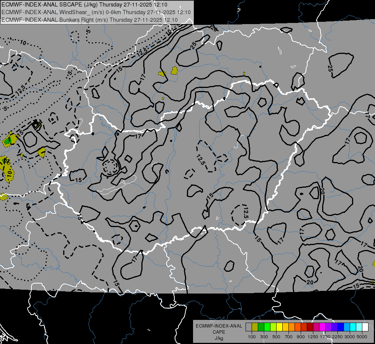Click the cyan legend swatch
This screenshot has width=375, height=344.
tap(353, 327)
